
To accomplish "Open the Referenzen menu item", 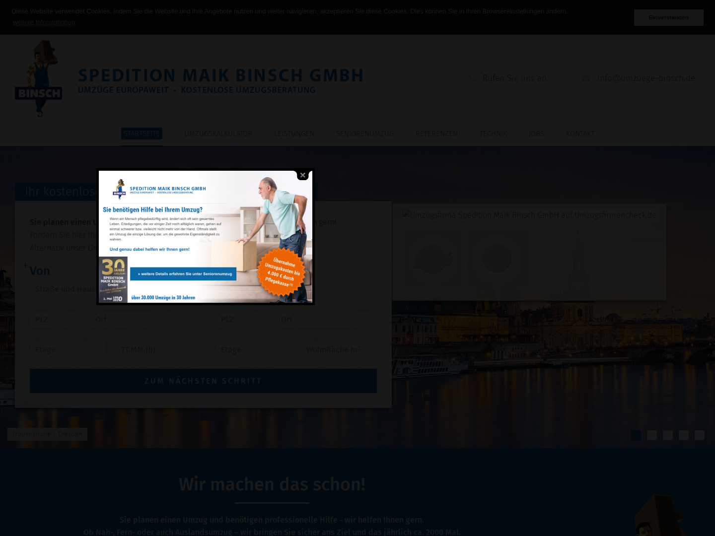I will point(436,134).
